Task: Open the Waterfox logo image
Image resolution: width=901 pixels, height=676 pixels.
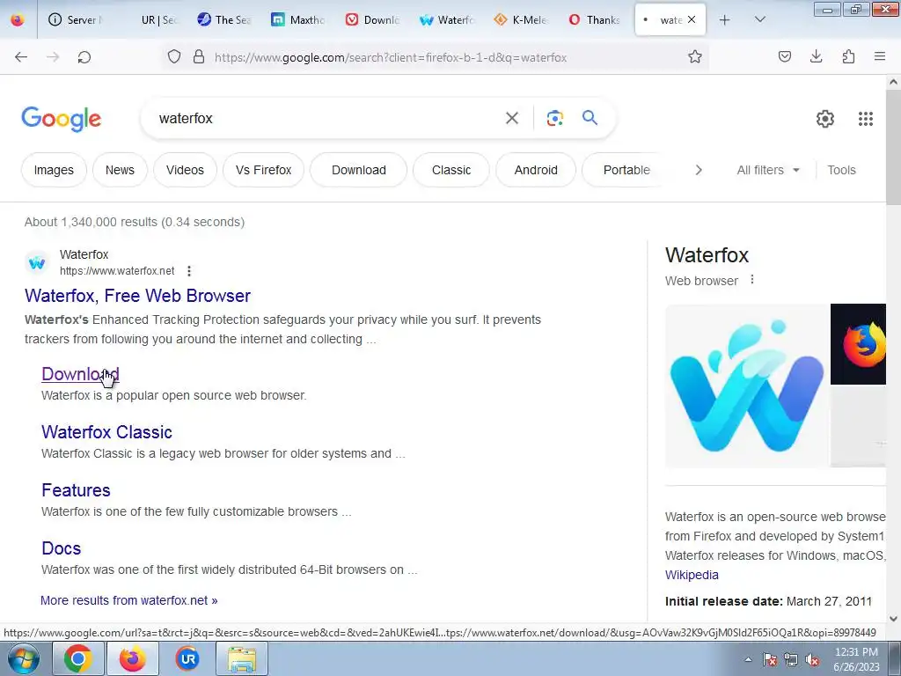Action: point(747,386)
